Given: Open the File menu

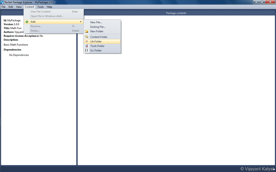Looking at the screenshot, I should [x=4, y=7].
